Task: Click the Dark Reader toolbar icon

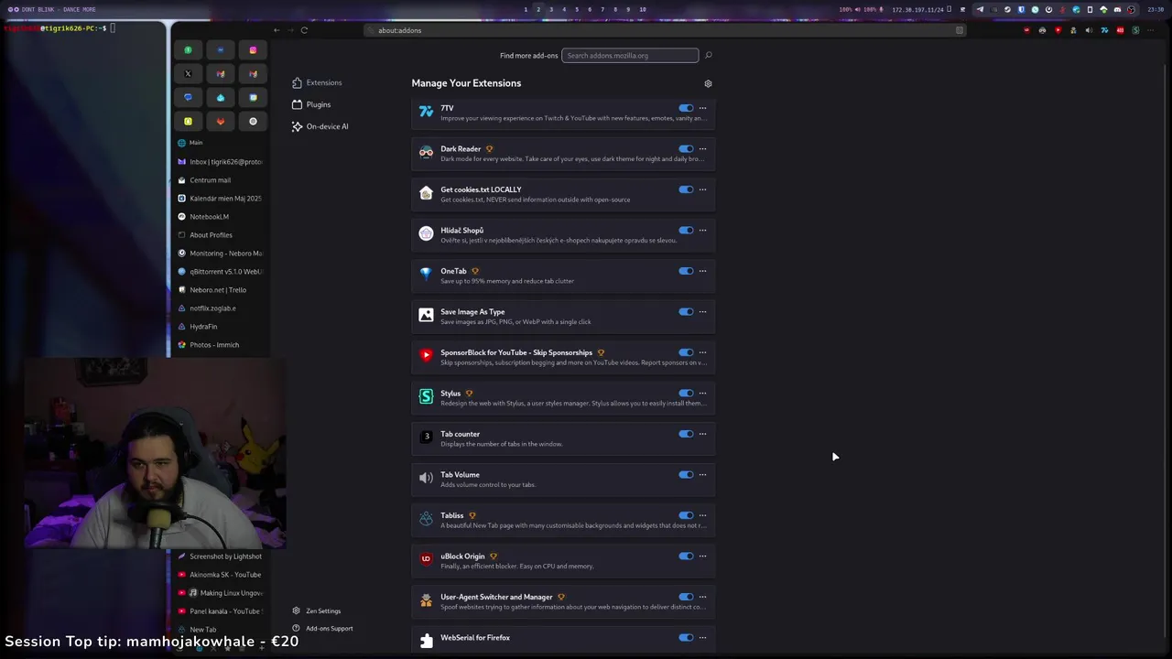Action: [1042, 30]
